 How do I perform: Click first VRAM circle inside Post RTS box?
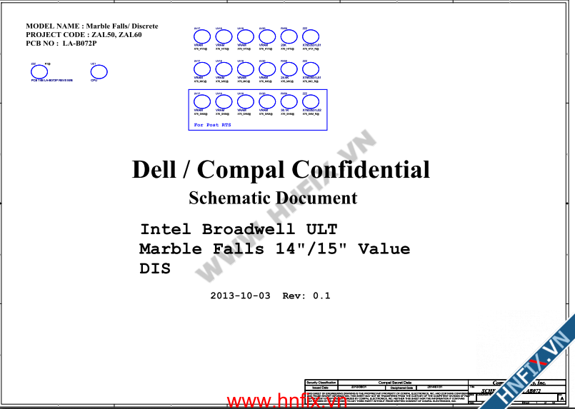tap(203, 102)
